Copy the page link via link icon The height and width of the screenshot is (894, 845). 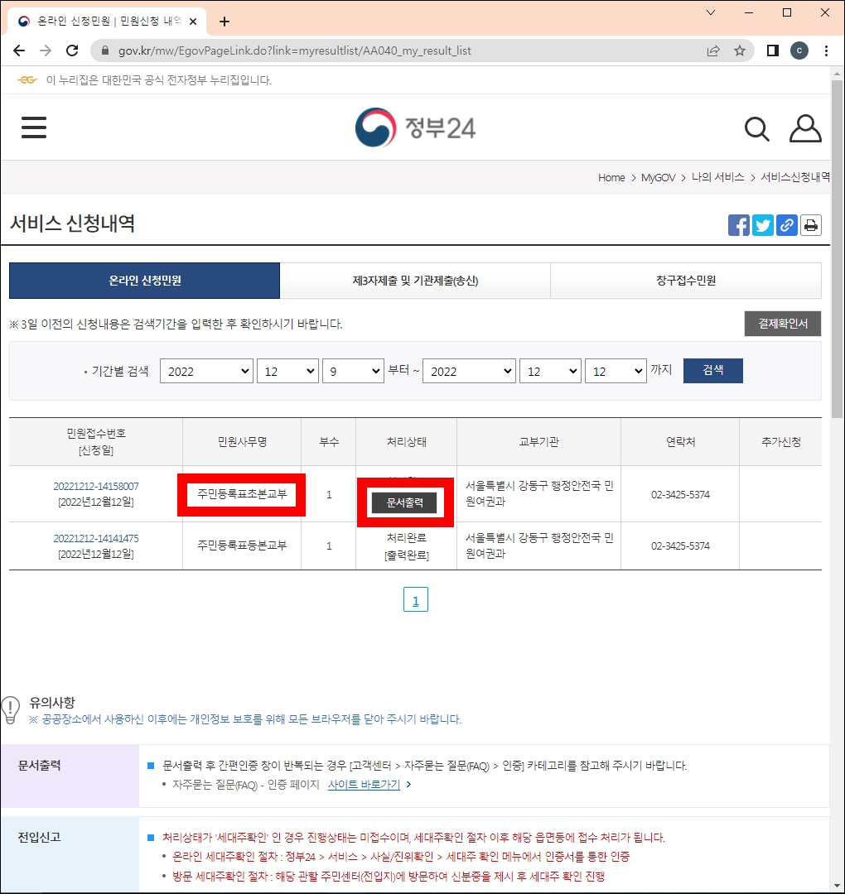coord(786,224)
